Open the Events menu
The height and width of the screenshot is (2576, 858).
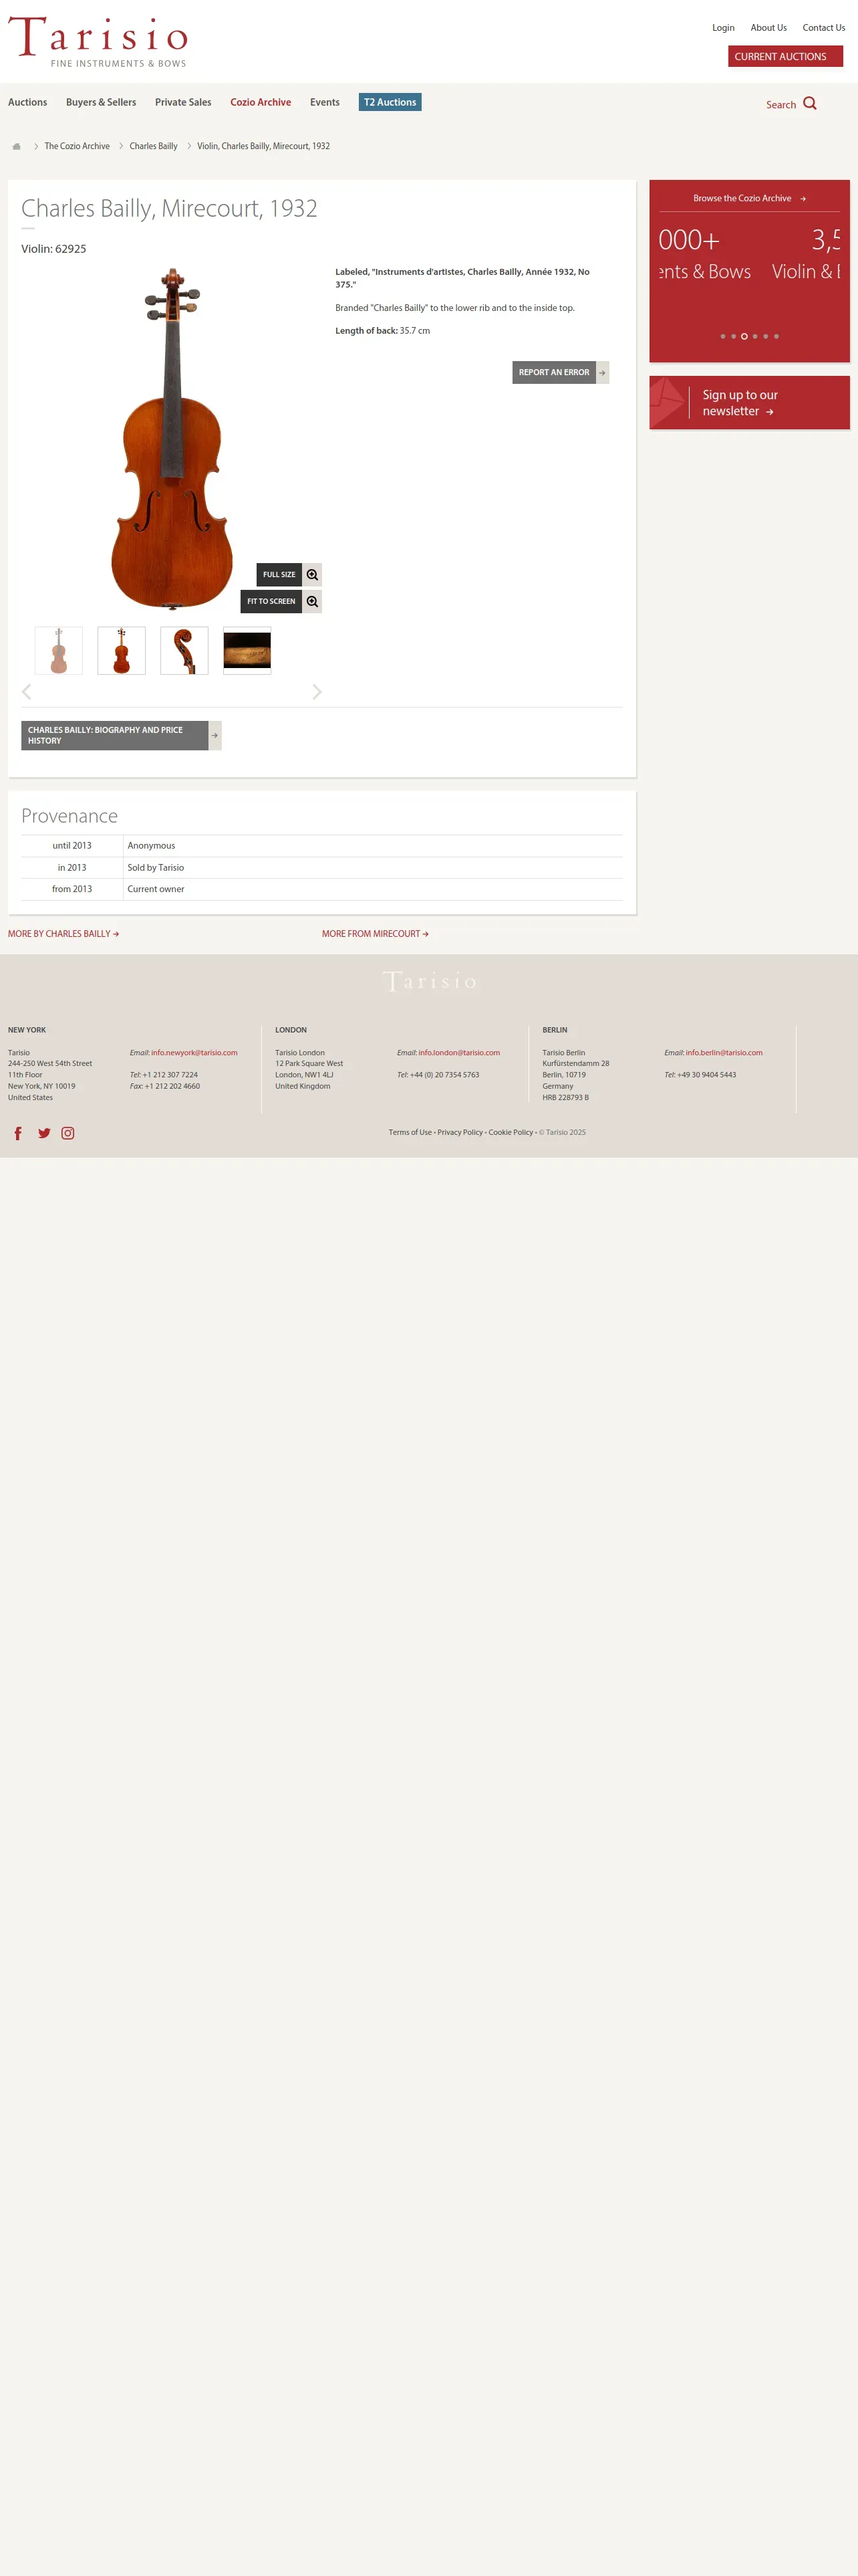click(325, 102)
